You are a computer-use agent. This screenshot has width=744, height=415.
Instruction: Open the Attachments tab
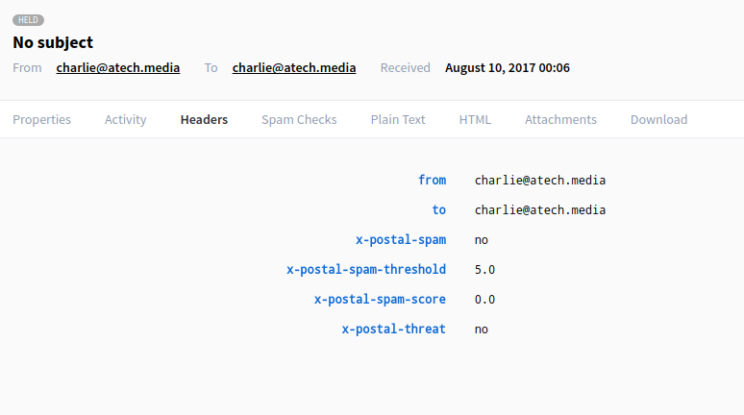(x=560, y=119)
